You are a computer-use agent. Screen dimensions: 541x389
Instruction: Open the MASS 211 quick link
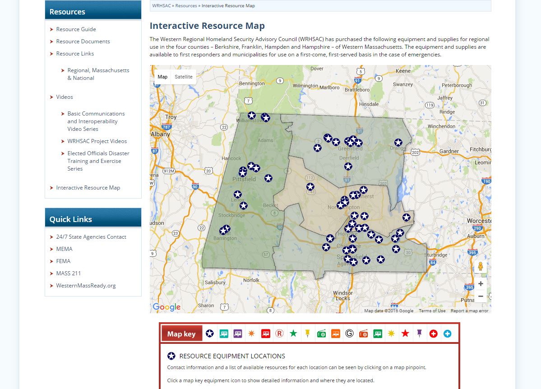point(68,273)
